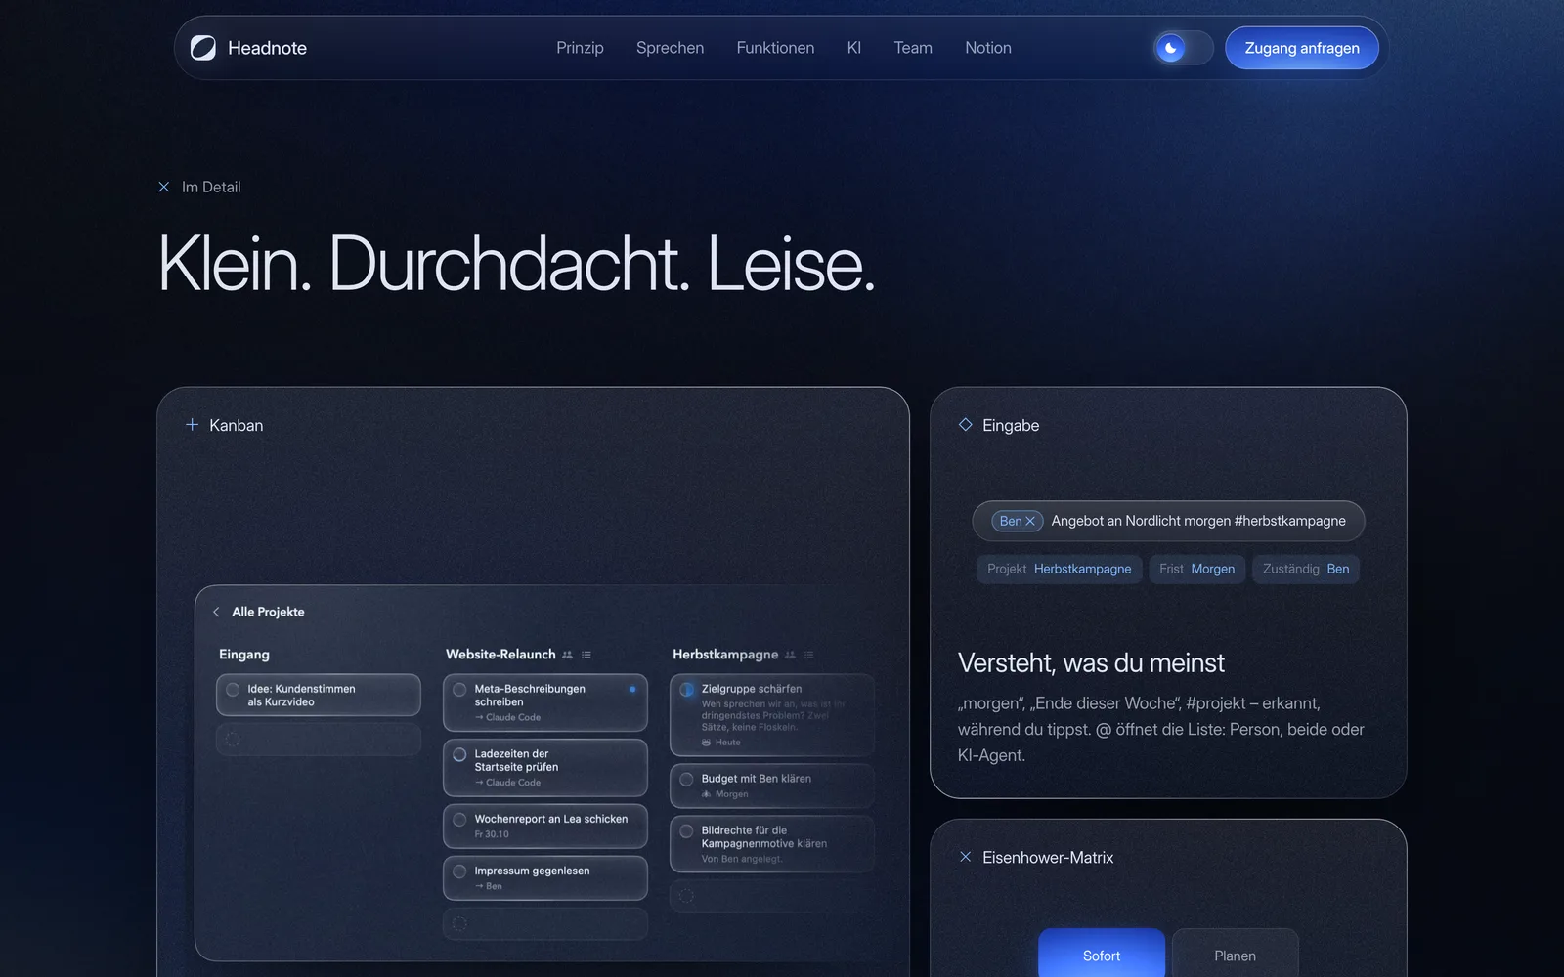The height and width of the screenshot is (977, 1564).
Task: Tick the Zielgruppe schärfen task circle
Action: 686,690
